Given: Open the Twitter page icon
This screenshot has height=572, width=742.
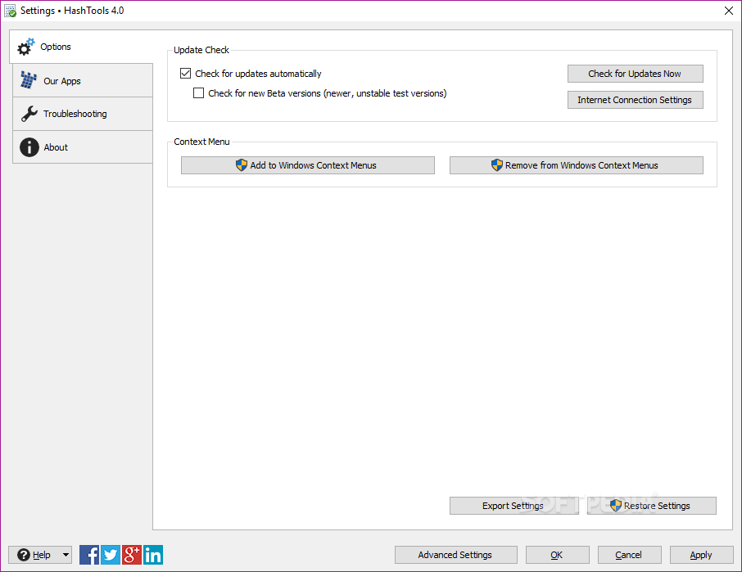Looking at the screenshot, I should pos(111,555).
